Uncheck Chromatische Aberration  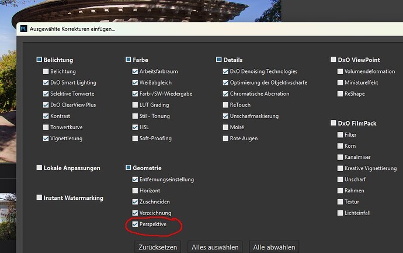pyautogui.click(x=225, y=93)
